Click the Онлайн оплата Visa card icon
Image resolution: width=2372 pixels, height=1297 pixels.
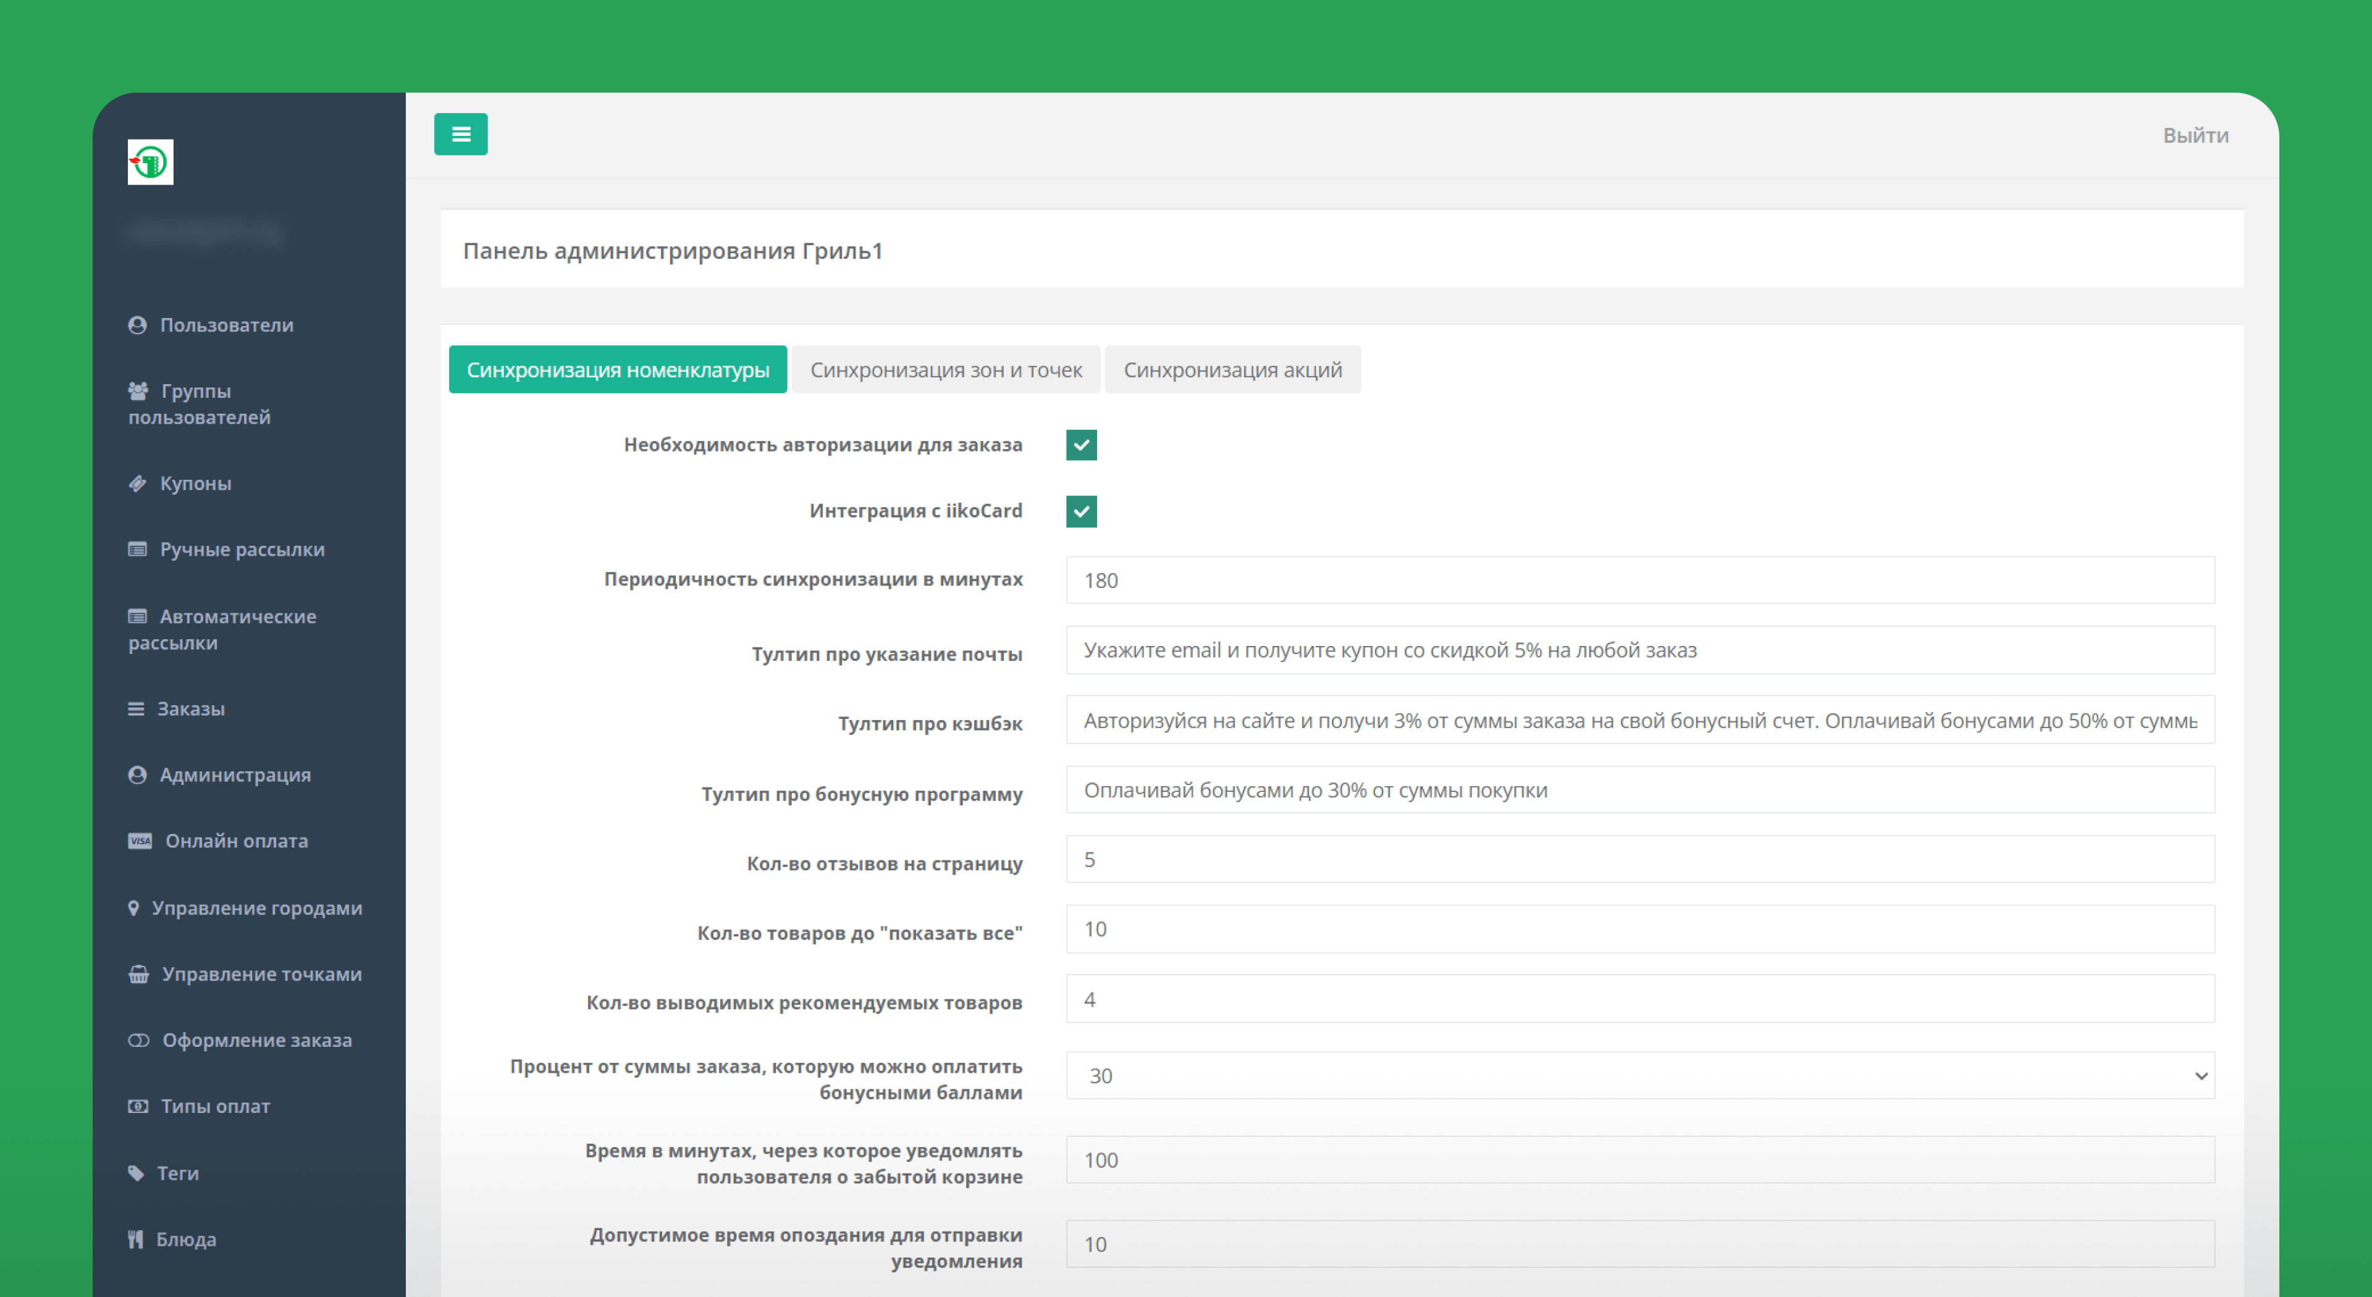pos(140,841)
